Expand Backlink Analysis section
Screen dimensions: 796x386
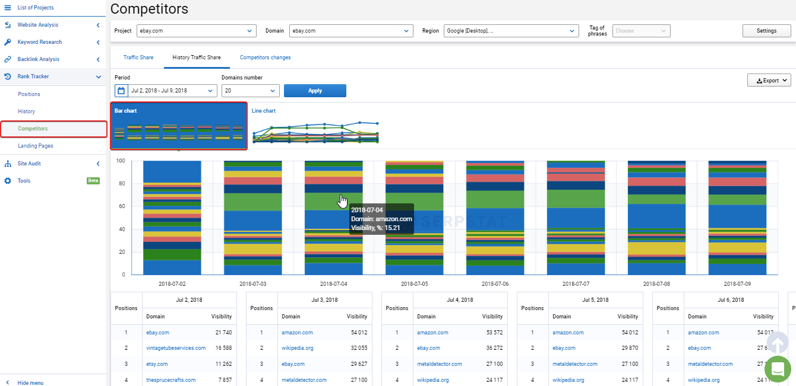coord(98,59)
